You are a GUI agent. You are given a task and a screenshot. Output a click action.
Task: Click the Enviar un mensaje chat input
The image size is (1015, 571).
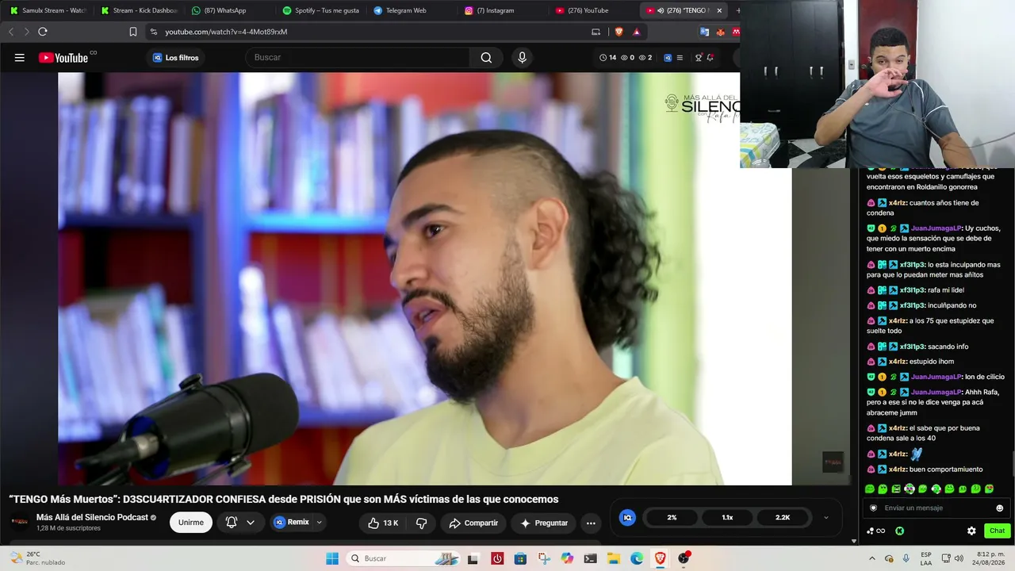pyautogui.click(x=936, y=508)
